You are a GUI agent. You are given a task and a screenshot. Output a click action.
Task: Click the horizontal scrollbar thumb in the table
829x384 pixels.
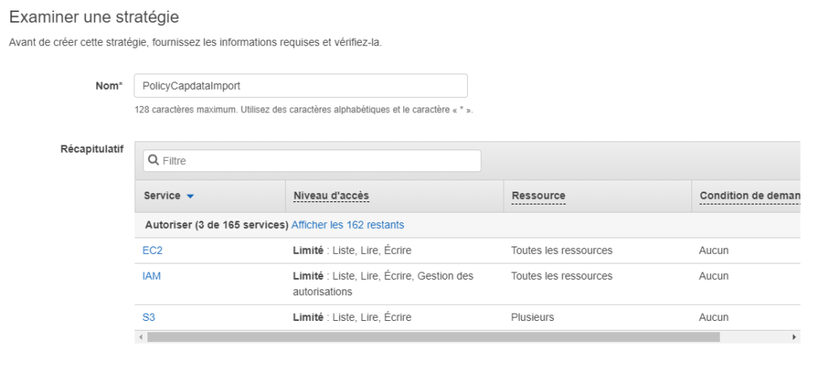point(434,337)
